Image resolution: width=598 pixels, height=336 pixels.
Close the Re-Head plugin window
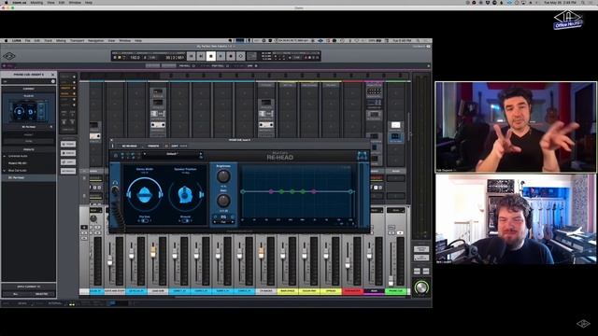tap(112, 140)
